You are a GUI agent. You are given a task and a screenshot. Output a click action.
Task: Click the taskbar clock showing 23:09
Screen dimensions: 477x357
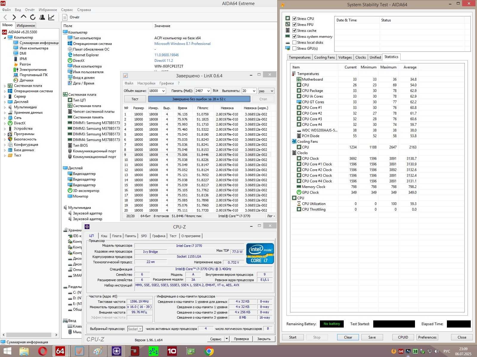click(x=463, y=351)
